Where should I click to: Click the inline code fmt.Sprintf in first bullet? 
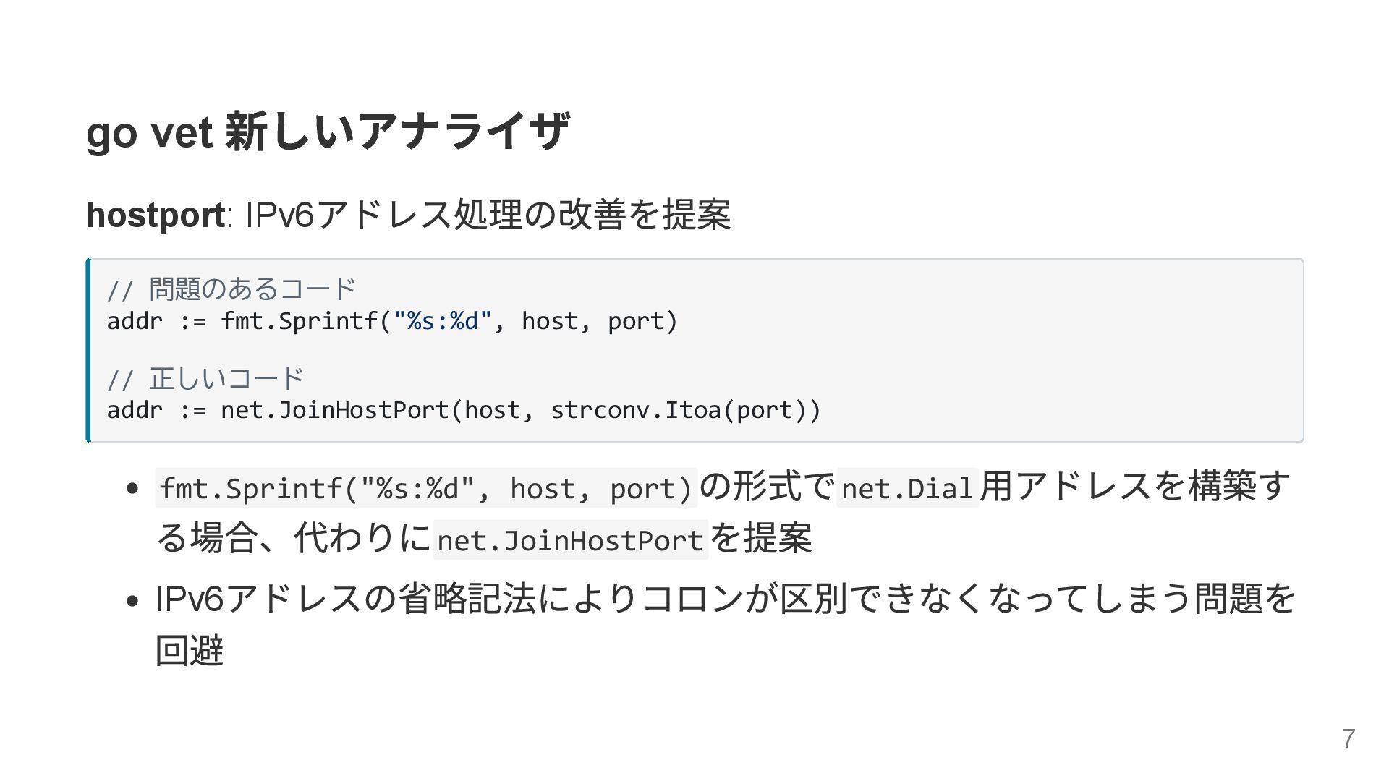pos(425,488)
